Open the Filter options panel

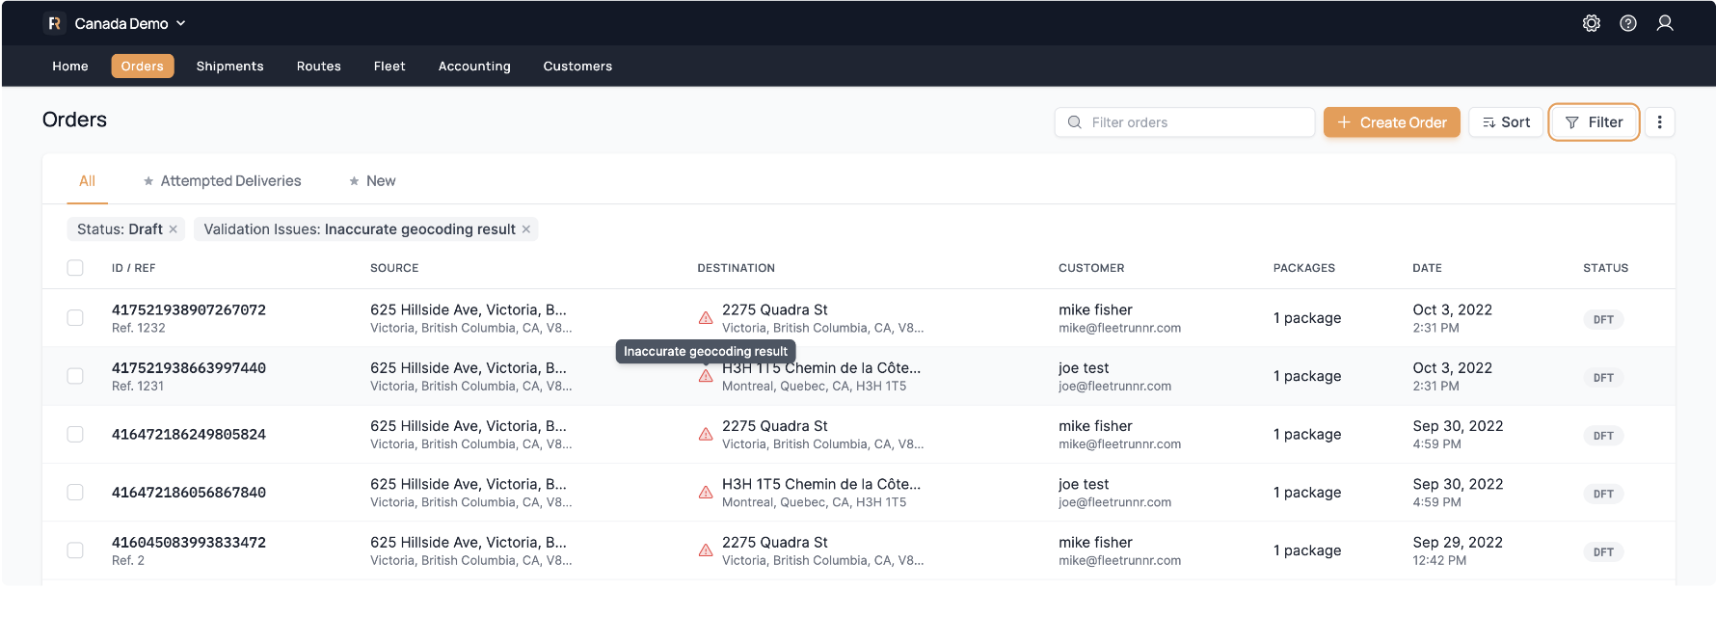click(x=1594, y=122)
